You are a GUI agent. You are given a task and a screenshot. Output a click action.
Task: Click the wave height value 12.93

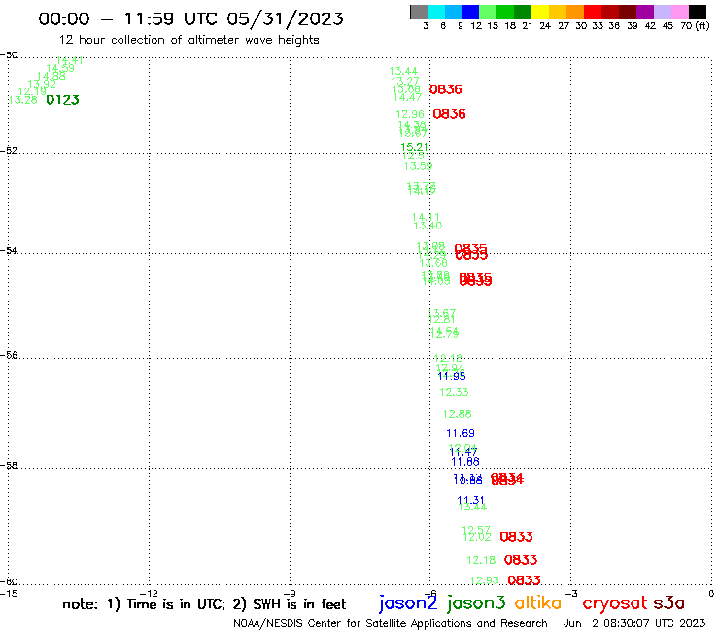click(485, 580)
